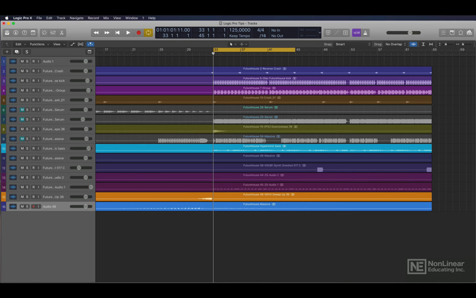Open the Drag No Overlap dropdown

395,44
